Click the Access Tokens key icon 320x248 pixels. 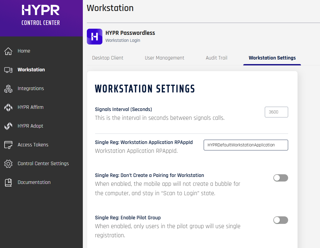pos(8,145)
